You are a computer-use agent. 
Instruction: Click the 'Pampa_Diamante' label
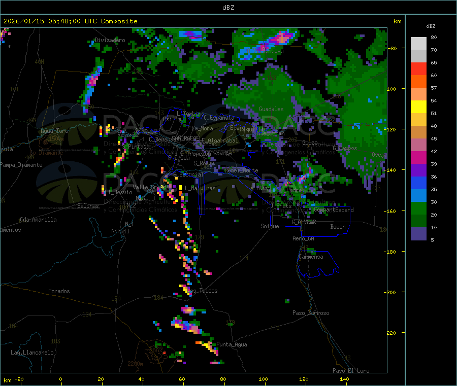[21, 165]
